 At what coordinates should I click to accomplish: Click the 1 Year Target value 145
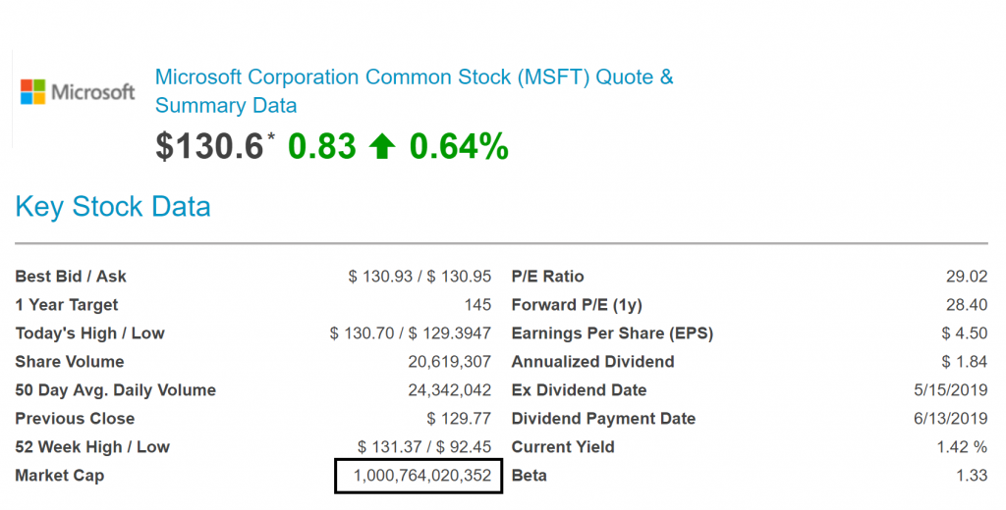[x=478, y=305]
